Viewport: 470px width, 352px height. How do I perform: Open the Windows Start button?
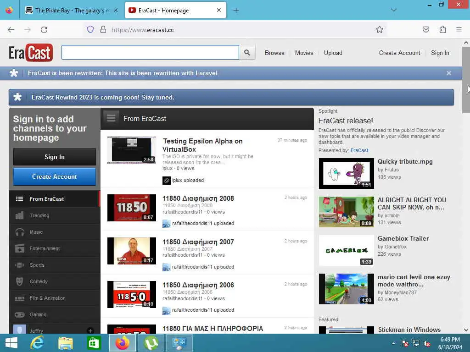(11, 343)
